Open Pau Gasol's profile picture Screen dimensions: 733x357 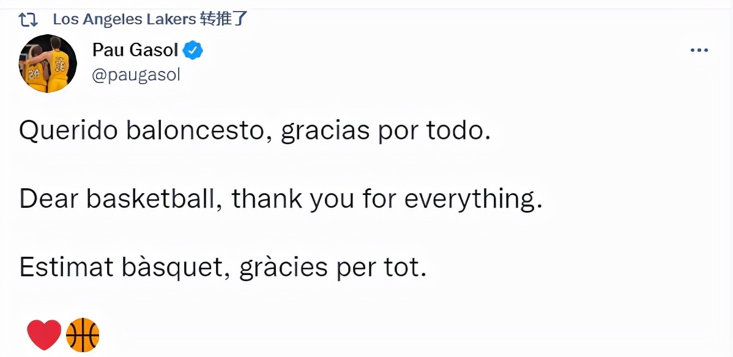pos(47,63)
